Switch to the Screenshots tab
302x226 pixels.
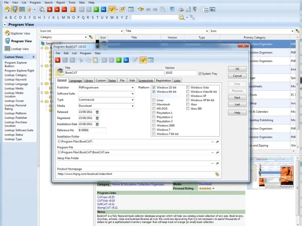point(146,81)
